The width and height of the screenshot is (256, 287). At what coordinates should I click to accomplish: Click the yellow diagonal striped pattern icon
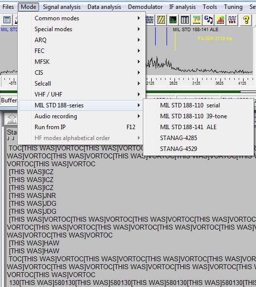(161, 20)
